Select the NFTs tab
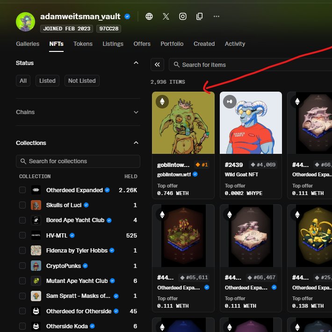The height and width of the screenshot is (332, 332). [x=56, y=44]
